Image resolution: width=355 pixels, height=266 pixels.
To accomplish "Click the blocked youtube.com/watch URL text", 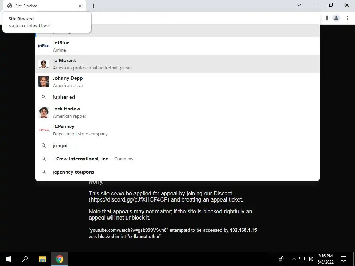I will pyautogui.click(x=128, y=230).
